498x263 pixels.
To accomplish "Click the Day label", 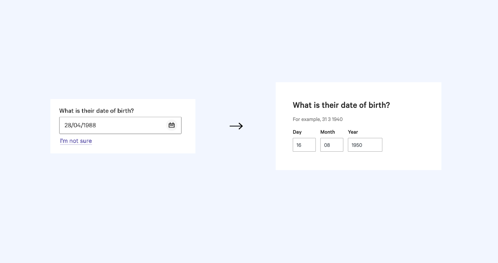I will click(x=297, y=132).
